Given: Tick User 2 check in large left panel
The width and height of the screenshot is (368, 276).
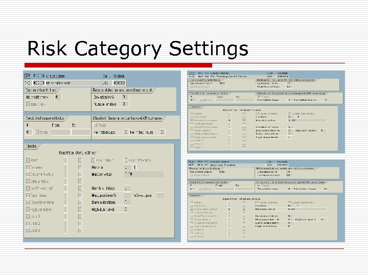Looking at the screenshot, I should [x=28, y=223].
